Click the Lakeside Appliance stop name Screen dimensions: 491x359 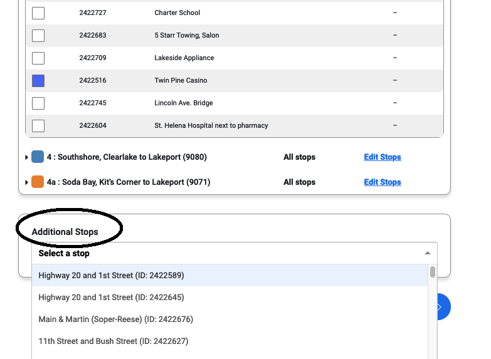[x=184, y=58]
